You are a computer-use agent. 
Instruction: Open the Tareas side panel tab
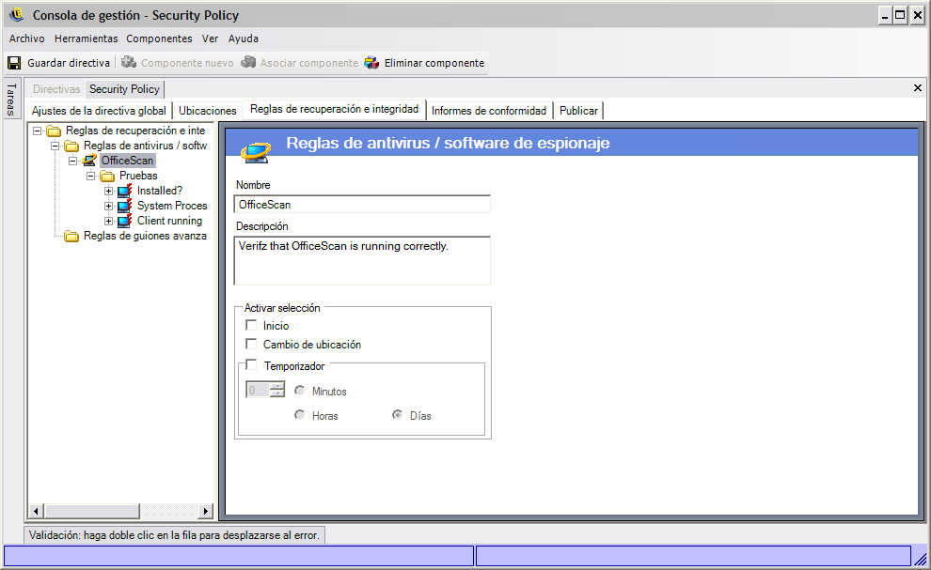point(11,99)
